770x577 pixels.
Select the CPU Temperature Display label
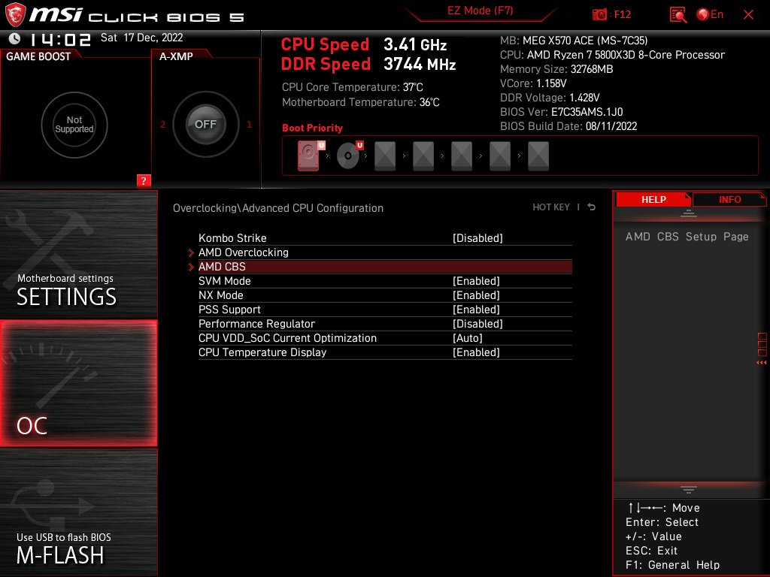pyautogui.click(x=262, y=352)
